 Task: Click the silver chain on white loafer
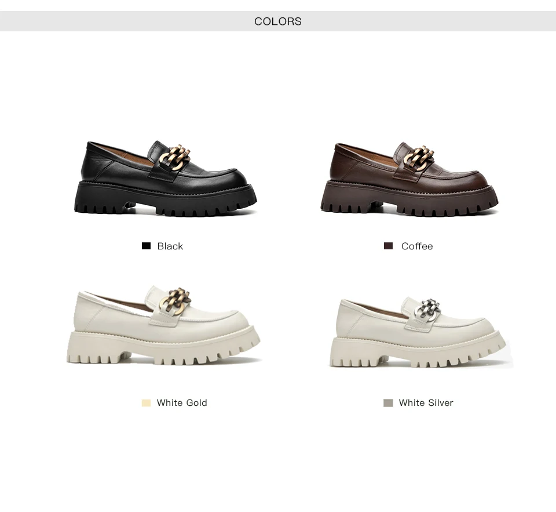(427, 309)
